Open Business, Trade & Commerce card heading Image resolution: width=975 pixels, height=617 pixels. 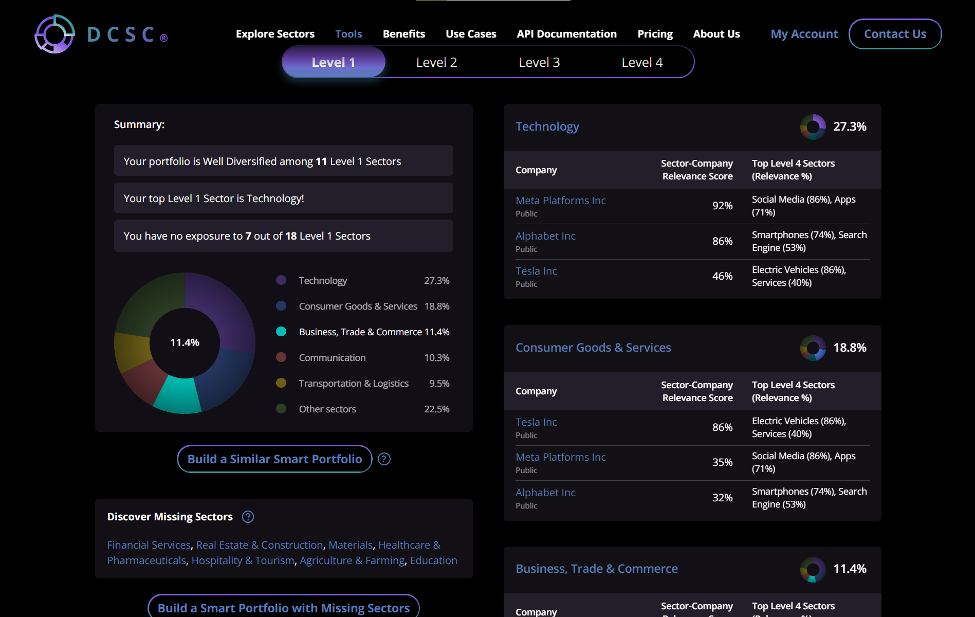coord(596,569)
